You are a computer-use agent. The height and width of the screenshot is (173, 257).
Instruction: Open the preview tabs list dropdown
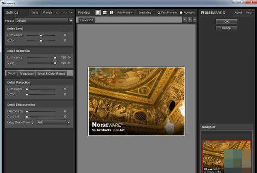[195, 20]
